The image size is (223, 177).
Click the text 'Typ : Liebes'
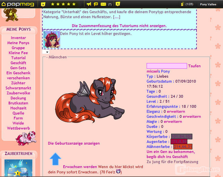click(158, 76)
